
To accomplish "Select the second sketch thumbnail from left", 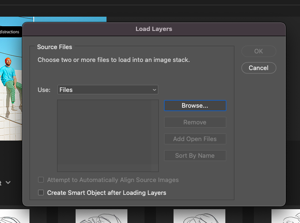I will 101,216.
